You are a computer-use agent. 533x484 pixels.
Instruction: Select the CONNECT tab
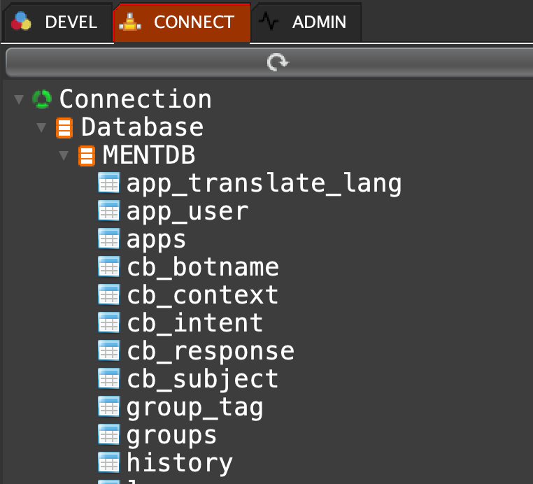click(180, 22)
